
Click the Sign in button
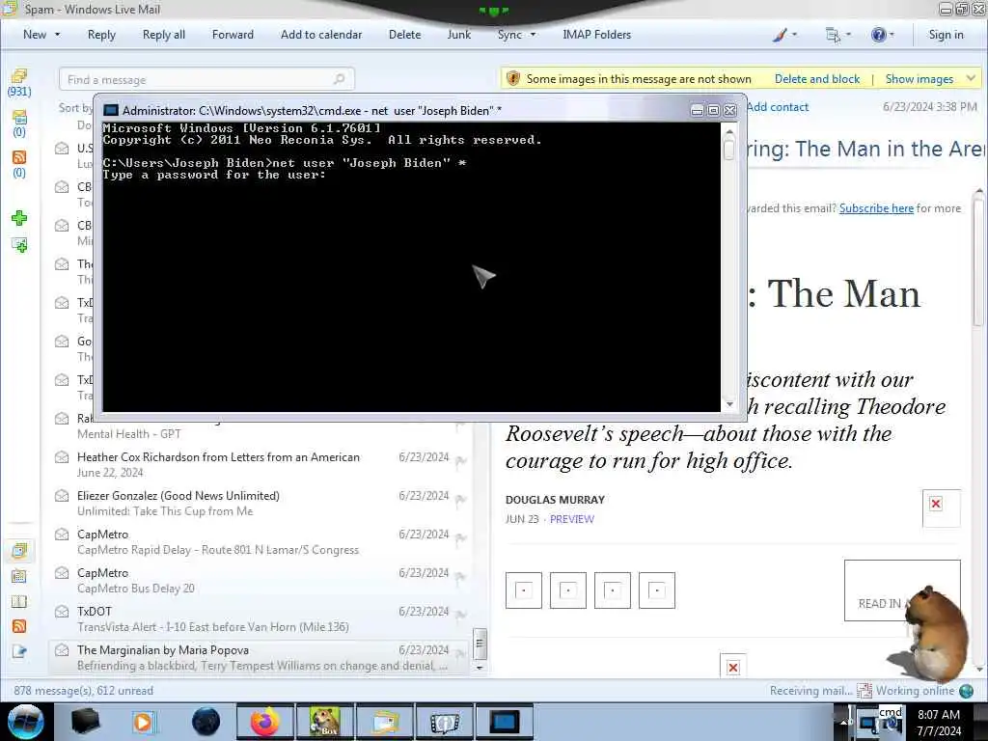pos(946,35)
